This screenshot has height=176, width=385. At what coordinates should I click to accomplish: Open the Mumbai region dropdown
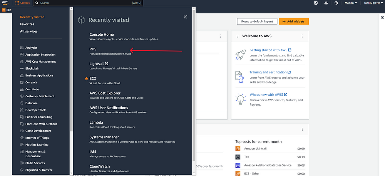click(351, 3)
